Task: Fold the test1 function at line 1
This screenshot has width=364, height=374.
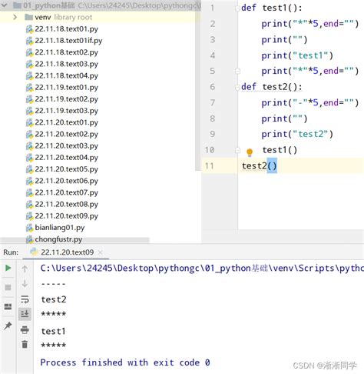Action: click(237, 8)
